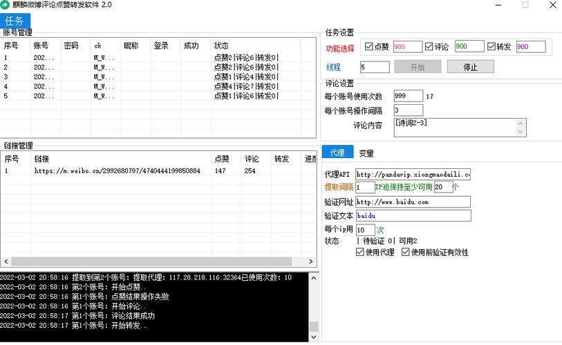Switch to the 变量 tab

tap(366, 153)
